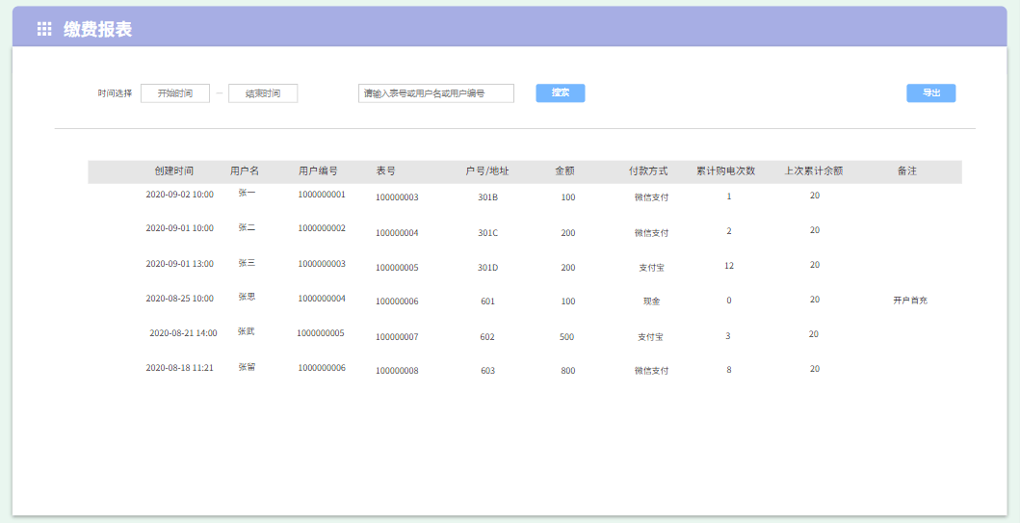The height and width of the screenshot is (523, 1020).
Task: Click the 备注 column header
Action: click(x=906, y=171)
